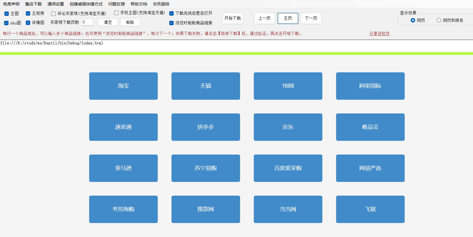This screenshot has width=473, height=237.
Task: Open the 亚马逊 site tile
Action: point(123,168)
